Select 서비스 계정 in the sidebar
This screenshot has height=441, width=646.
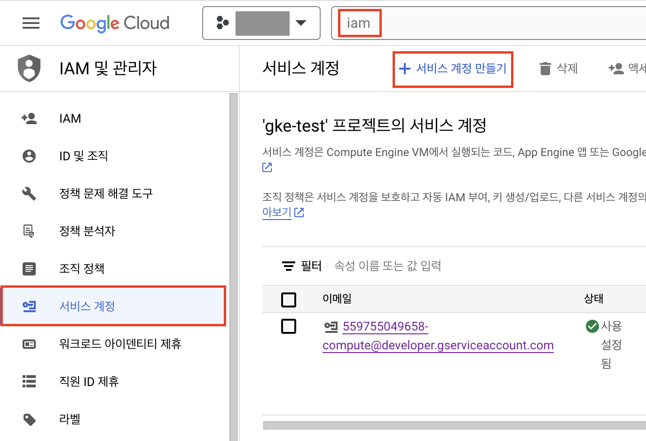114,306
